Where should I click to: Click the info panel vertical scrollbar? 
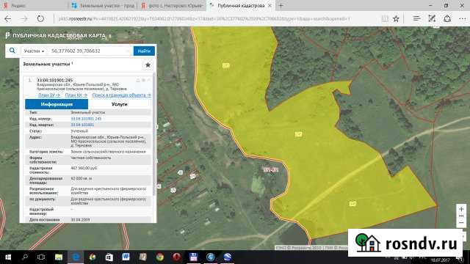(x=154, y=135)
